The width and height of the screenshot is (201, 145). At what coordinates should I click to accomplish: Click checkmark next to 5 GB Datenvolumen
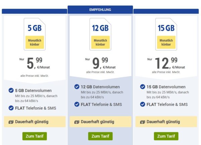pos(11,90)
